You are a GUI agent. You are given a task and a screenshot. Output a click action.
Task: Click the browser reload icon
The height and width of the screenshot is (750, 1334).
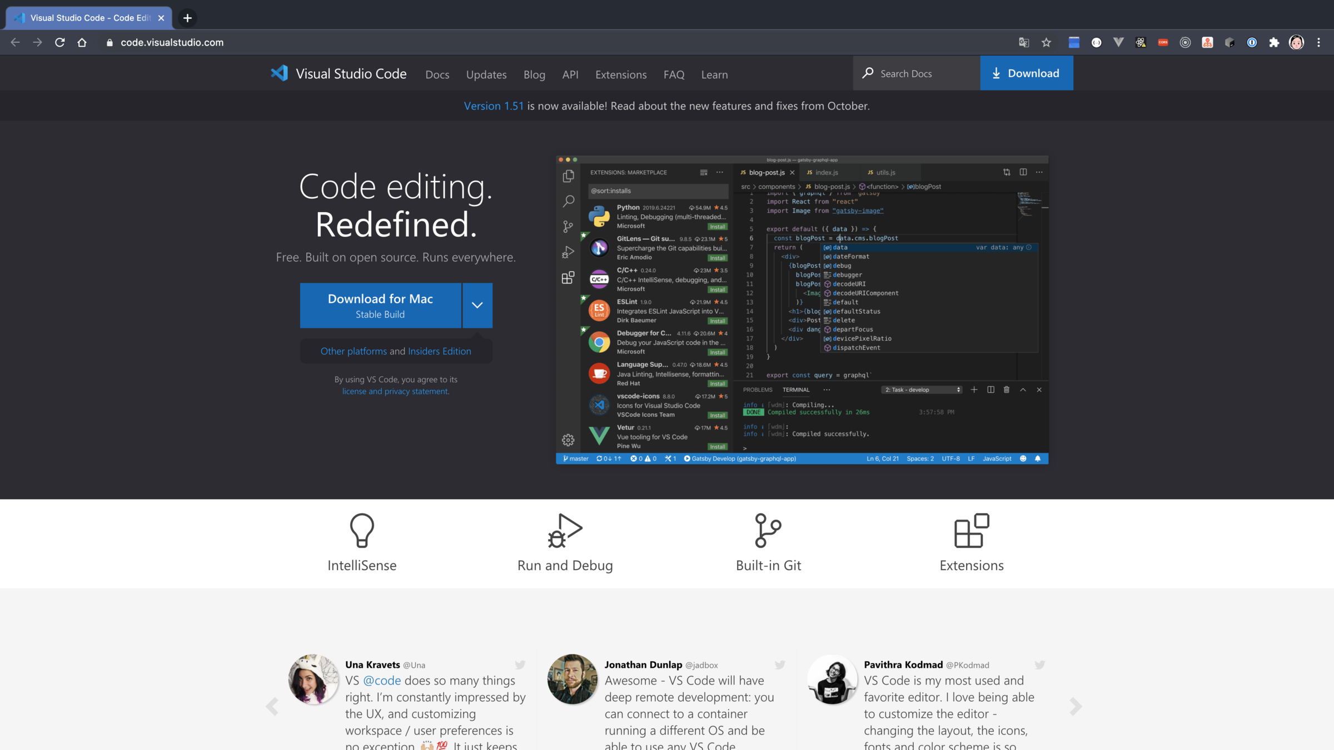point(60,43)
